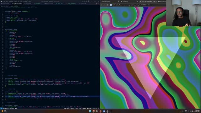201x113 pixels.
Task: Open the weather widget on the taskbar
Action: tap(4, 111)
